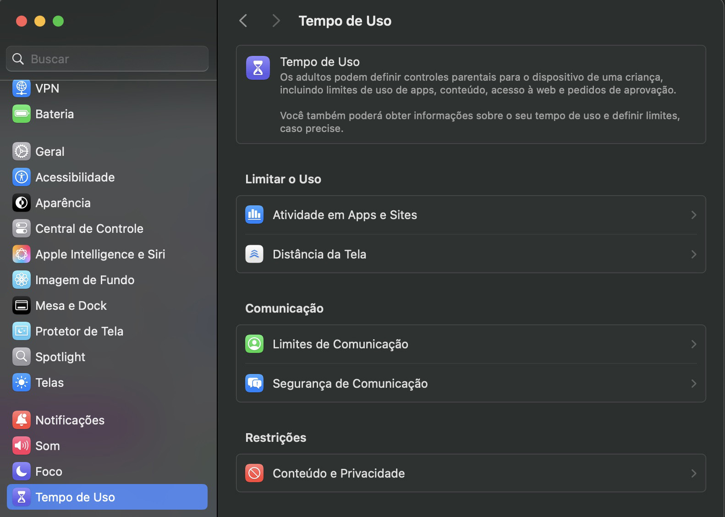Viewport: 725px width, 517px height.
Task: Click the Telas sun icon
Action: click(22, 382)
